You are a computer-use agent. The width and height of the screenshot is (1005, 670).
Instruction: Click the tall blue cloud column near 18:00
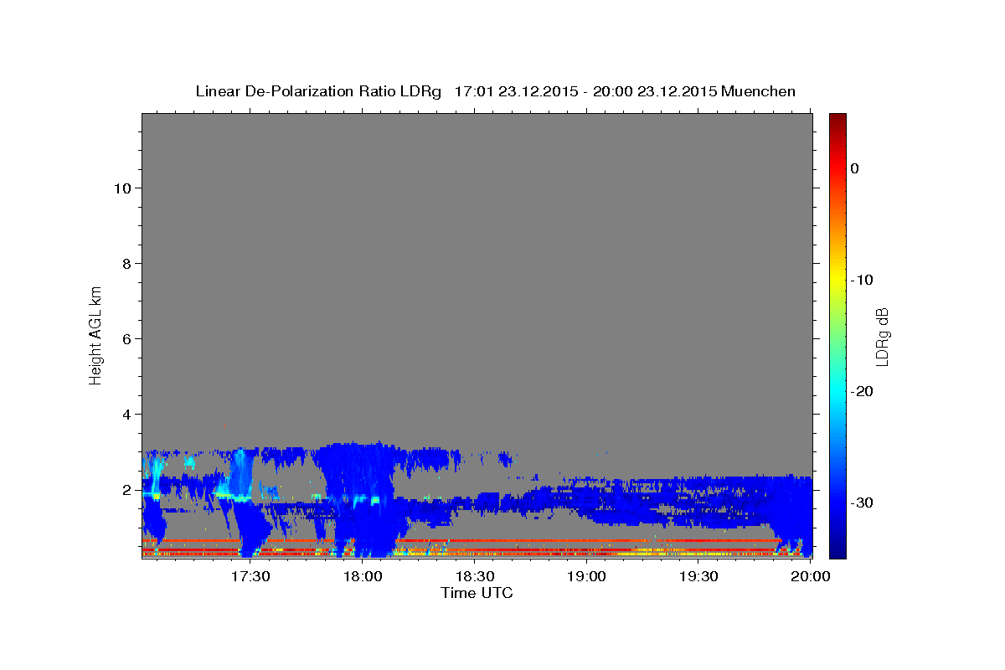[x=360, y=498]
